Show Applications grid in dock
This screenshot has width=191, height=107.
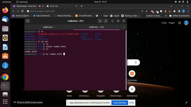point(5,102)
